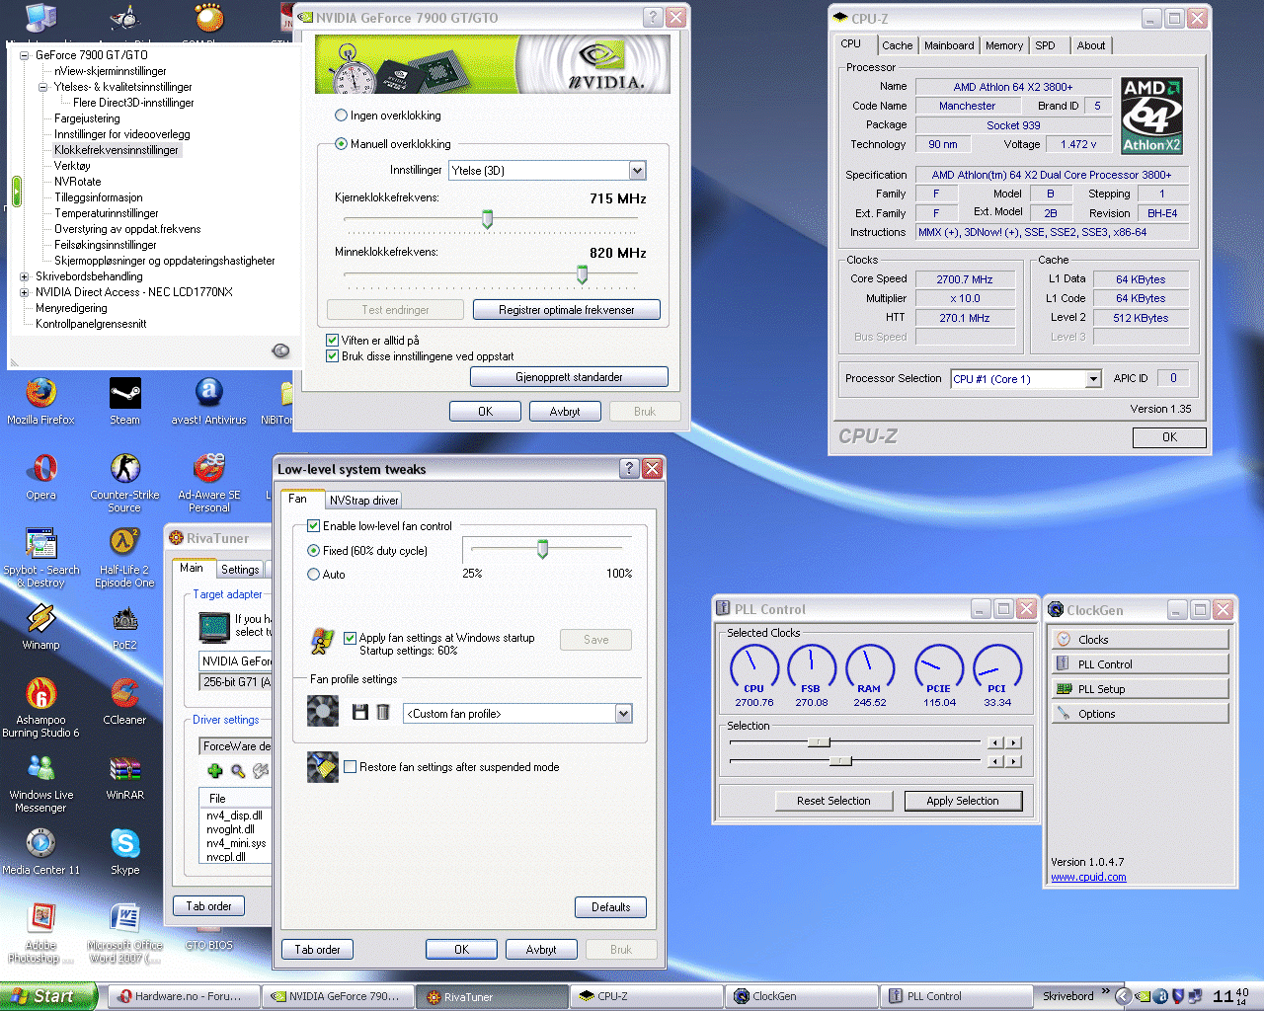Click the Minneklokkefrekvens slider thumb
Viewport: 1264px width, 1011px height.
(582, 274)
